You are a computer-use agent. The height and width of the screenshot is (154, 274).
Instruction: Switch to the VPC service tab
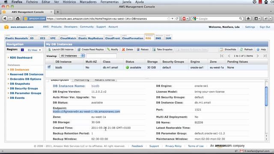(x=53, y=37)
